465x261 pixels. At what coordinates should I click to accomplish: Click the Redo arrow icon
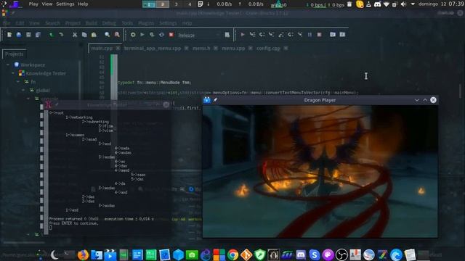click(x=61, y=35)
